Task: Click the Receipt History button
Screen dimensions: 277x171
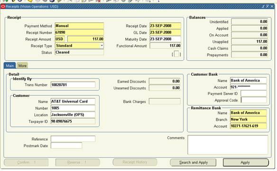Action: click(135, 162)
